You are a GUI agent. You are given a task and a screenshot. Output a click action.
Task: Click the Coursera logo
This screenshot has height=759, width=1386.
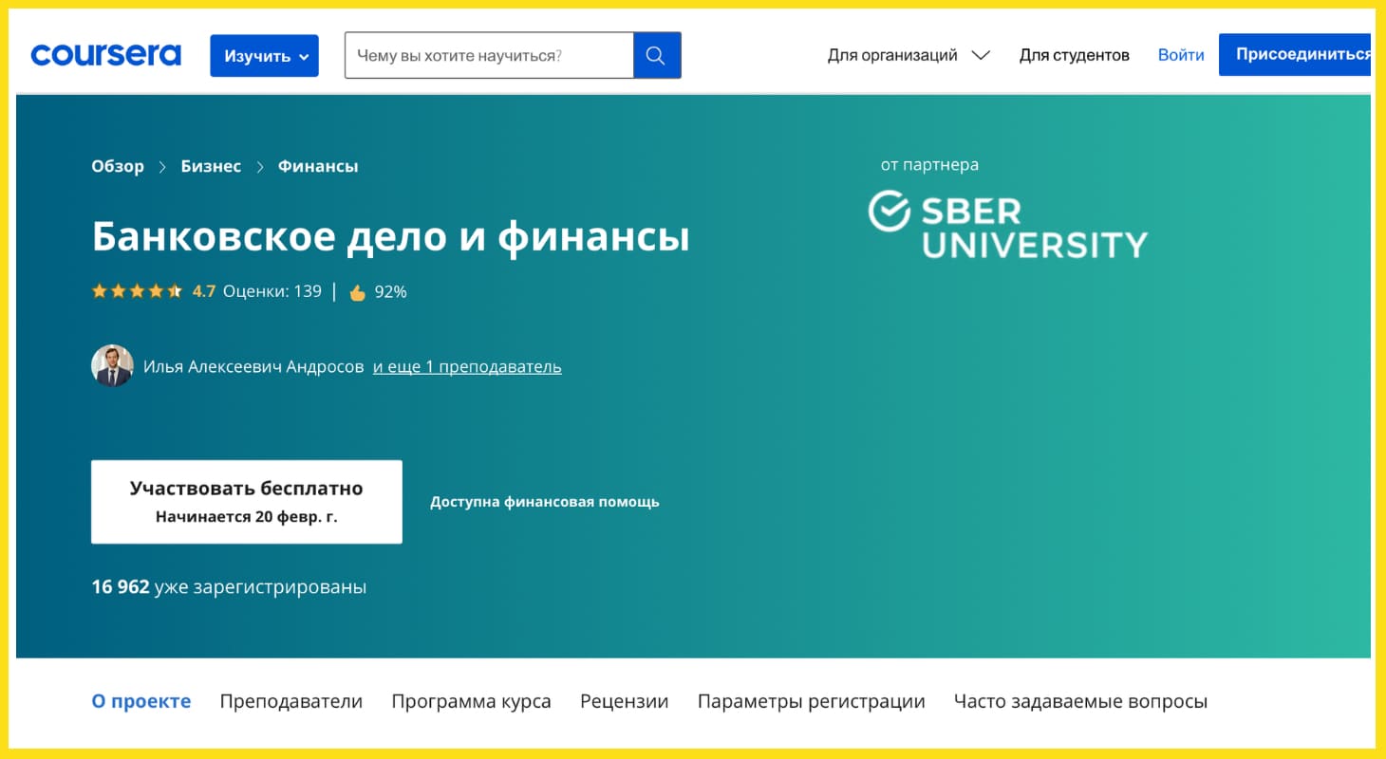pyautogui.click(x=105, y=55)
